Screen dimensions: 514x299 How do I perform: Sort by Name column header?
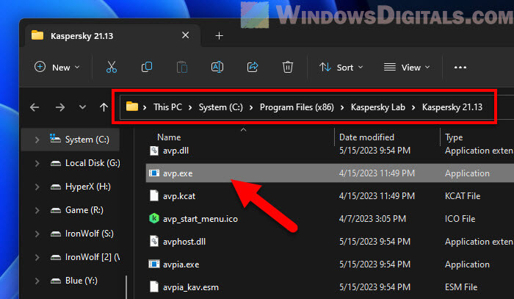pyautogui.click(x=169, y=137)
